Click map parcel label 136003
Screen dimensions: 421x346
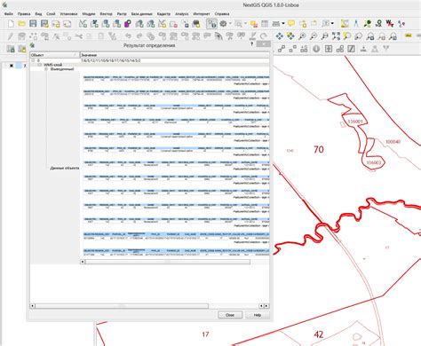tap(374, 162)
